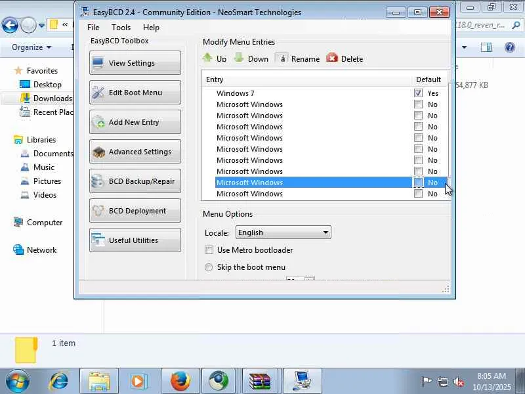Viewport: 525px width, 394px height.
Task: Click the Rename entry icon
Action: (282, 58)
